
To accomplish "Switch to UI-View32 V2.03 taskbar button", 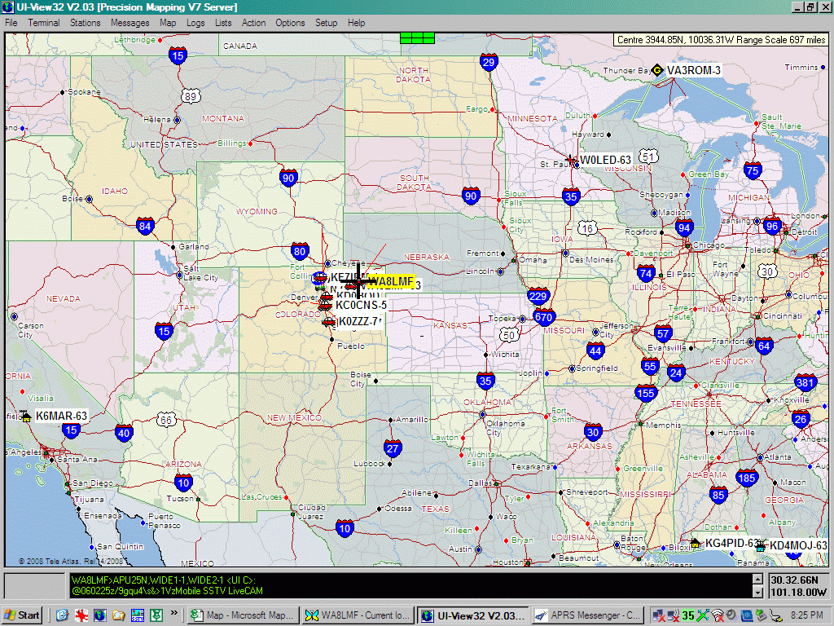I will 473,615.
